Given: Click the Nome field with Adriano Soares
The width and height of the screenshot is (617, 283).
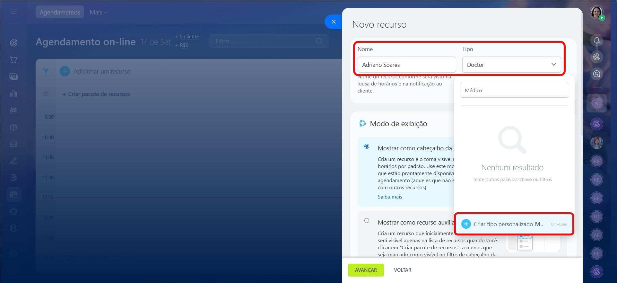Looking at the screenshot, I should click(406, 65).
